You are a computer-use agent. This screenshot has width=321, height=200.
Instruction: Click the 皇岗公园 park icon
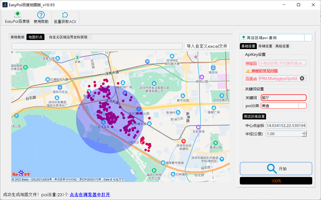coord(215,143)
